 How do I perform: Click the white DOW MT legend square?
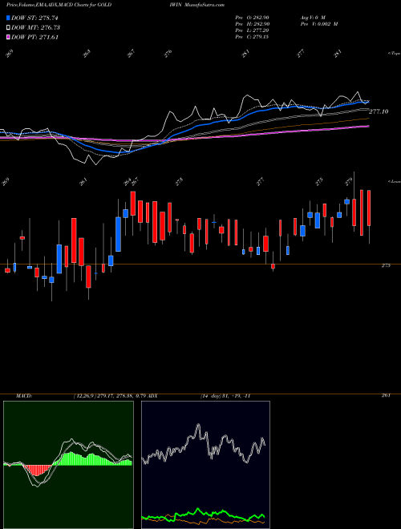pyautogui.click(x=9, y=27)
